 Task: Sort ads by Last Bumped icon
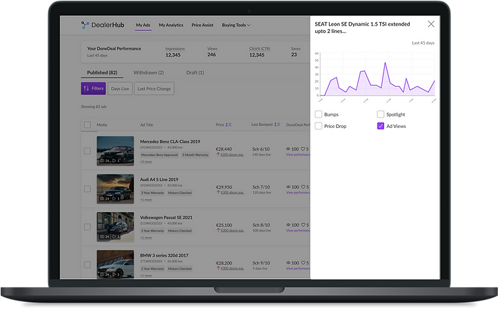click(277, 125)
